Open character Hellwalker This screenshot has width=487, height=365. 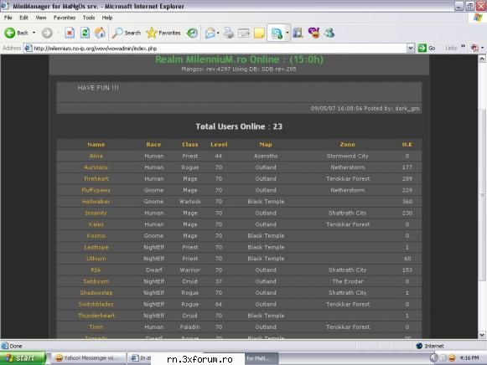[96, 202]
